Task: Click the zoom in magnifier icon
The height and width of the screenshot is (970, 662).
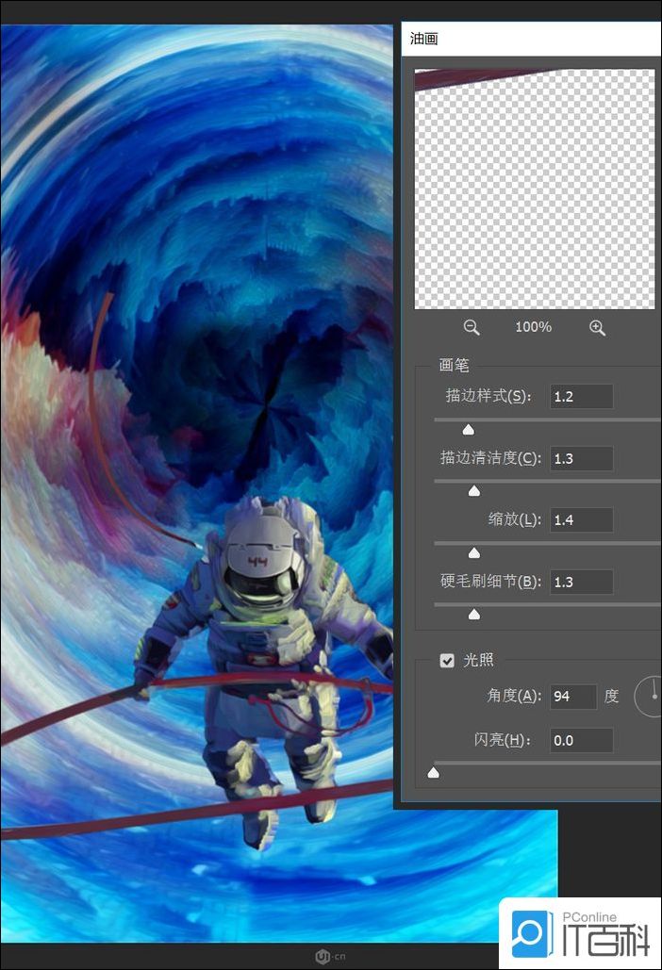Action: pos(597,327)
